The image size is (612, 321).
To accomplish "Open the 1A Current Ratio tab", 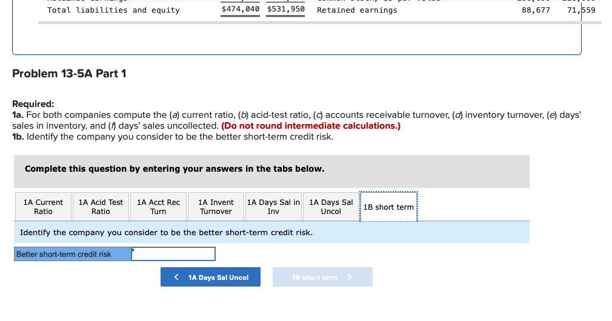I will coord(43,207).
